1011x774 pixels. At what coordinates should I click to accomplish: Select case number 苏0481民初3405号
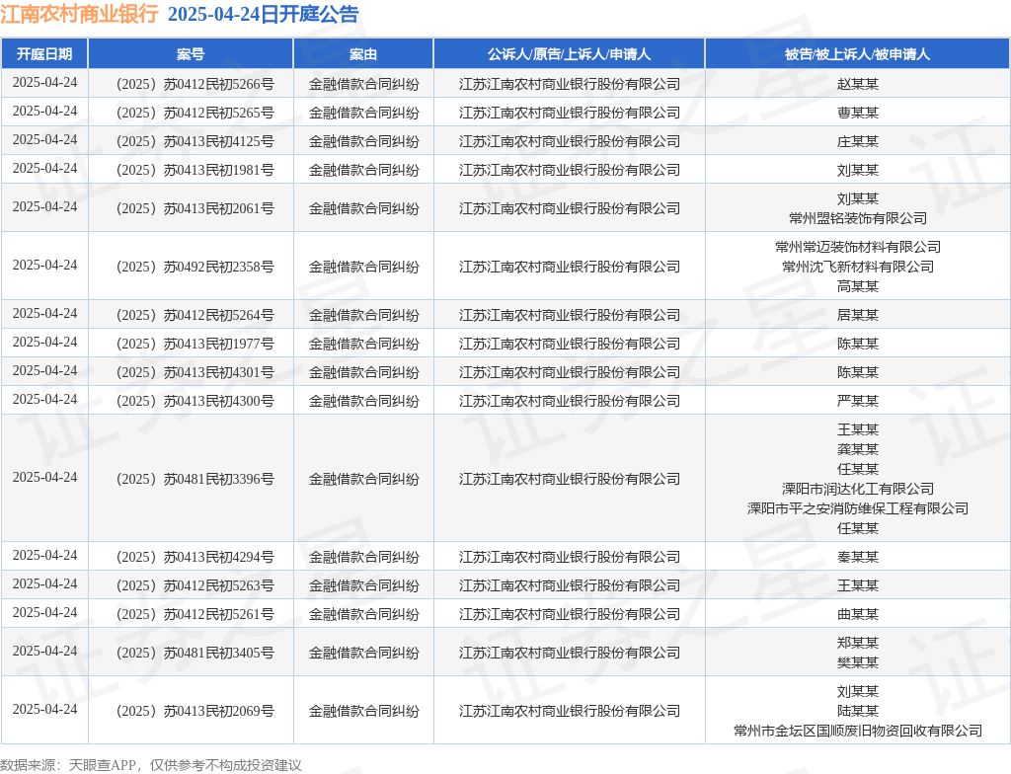click(194, 653)
